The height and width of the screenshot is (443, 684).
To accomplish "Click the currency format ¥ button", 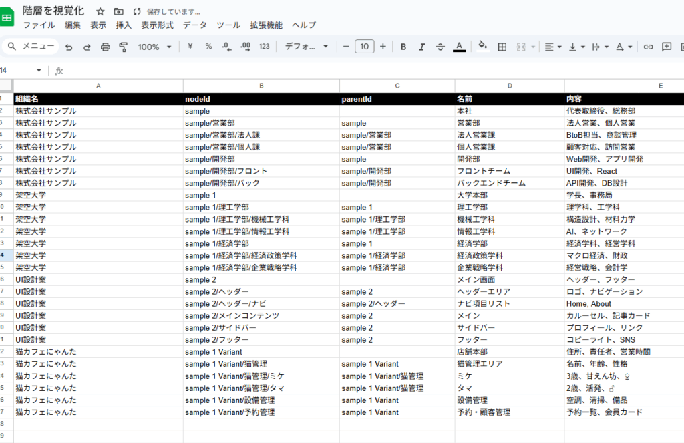I will click(x=190, y=47).
